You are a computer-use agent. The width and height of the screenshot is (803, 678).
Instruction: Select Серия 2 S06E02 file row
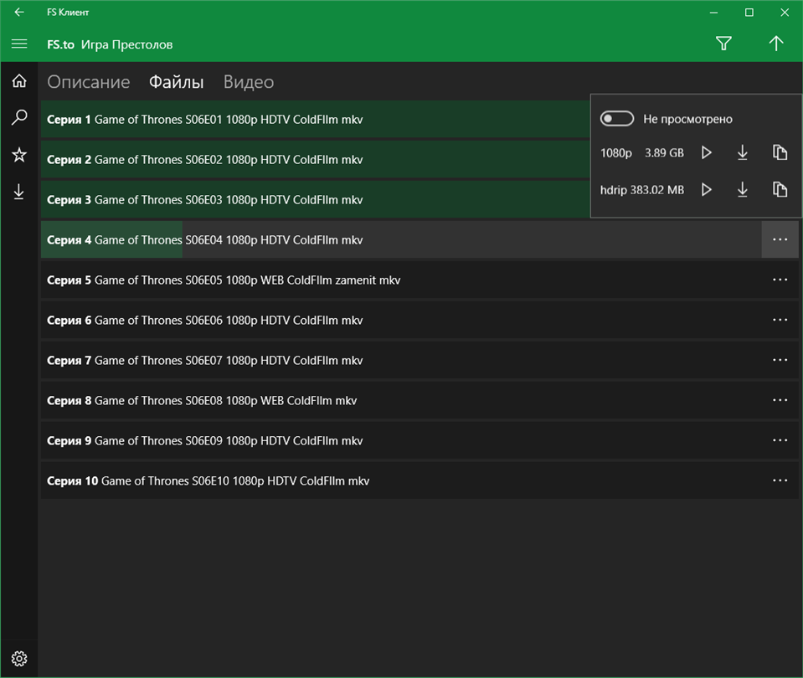click(x=315, y=159)
